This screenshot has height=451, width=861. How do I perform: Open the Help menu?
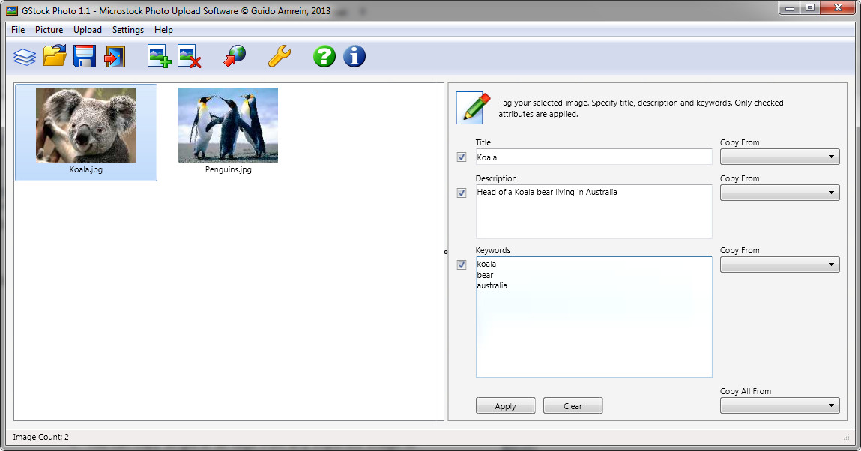click(163, 30)
